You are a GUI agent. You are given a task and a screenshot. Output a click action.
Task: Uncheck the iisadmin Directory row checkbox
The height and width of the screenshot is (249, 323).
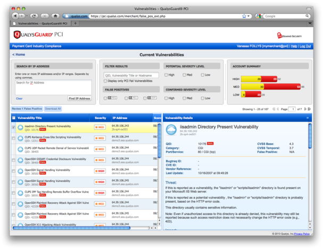(14, 127)
